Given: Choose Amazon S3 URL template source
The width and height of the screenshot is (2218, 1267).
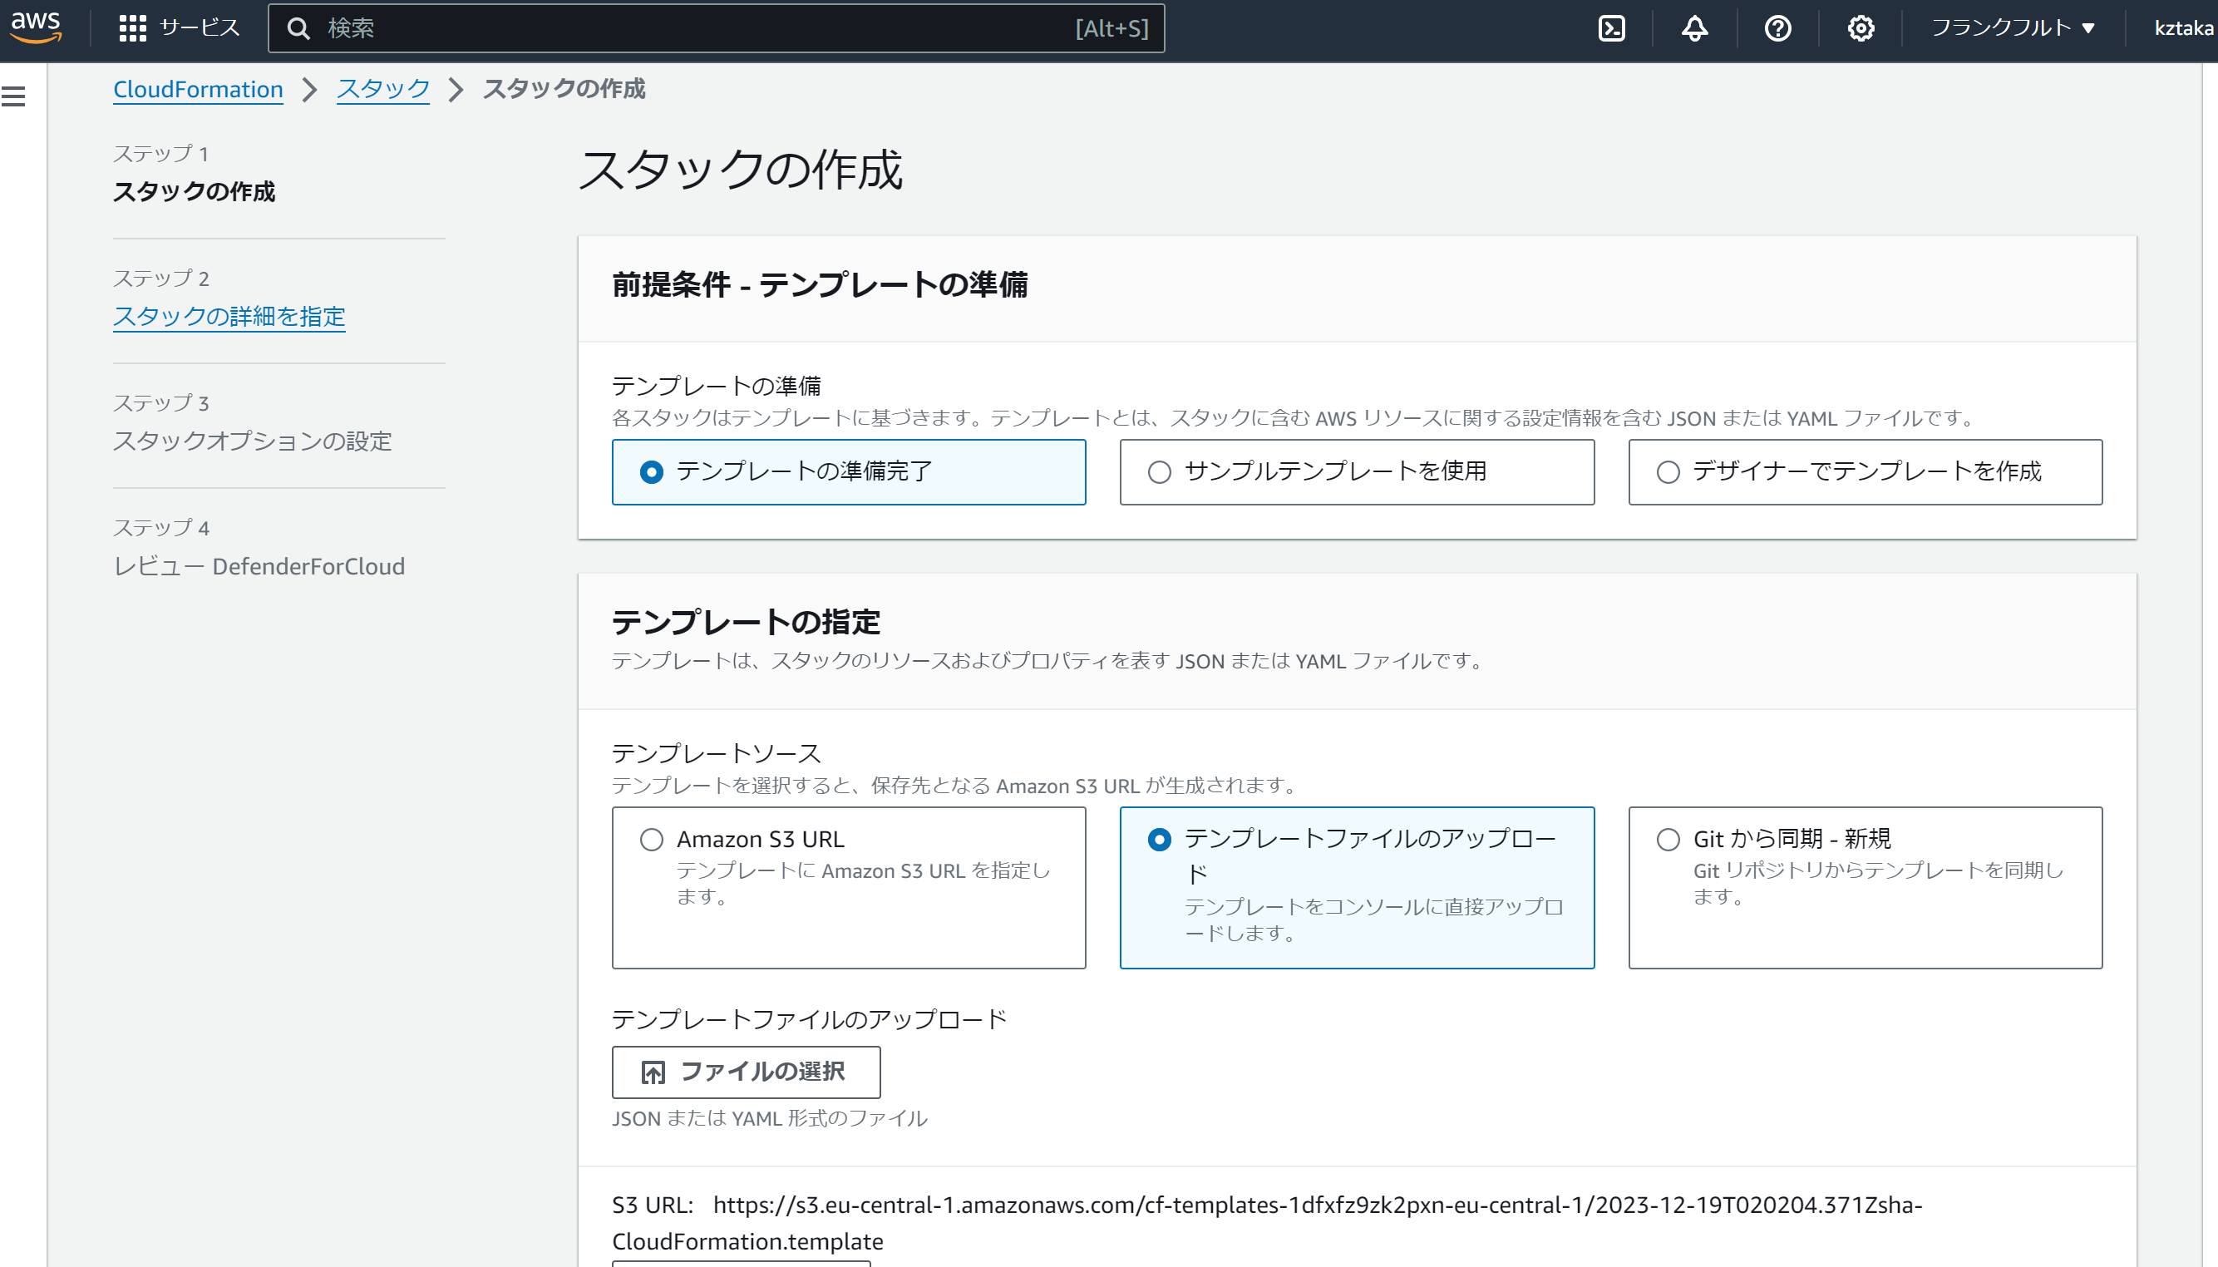Looking at the screenshot, I should [x=652, y=839].
